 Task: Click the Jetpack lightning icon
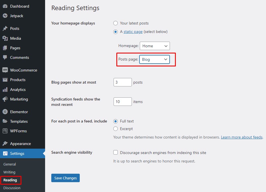pos(5,16)
